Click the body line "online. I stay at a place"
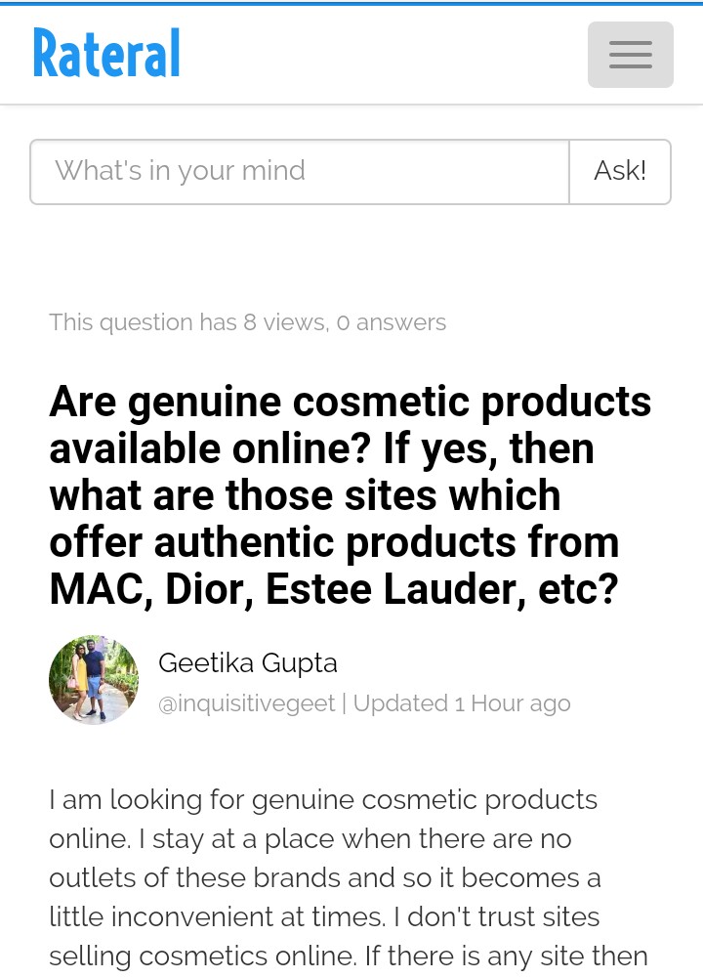Viewport: 703px width, 978px height. point(310,838)
